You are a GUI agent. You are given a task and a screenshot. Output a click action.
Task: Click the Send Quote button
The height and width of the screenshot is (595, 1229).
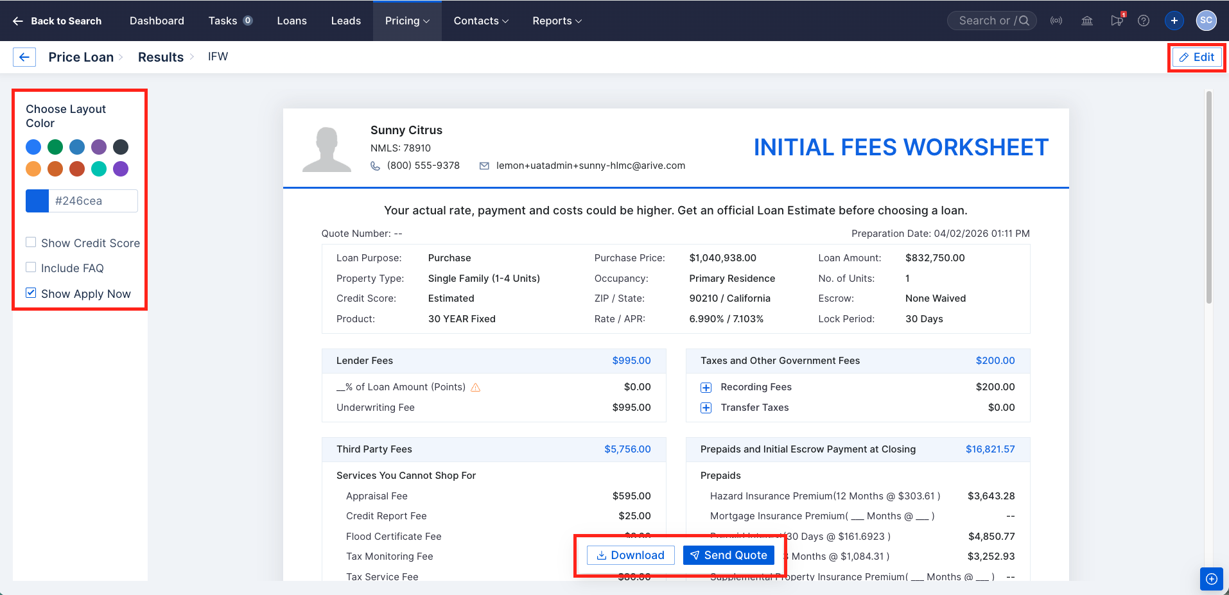point(728,555)
